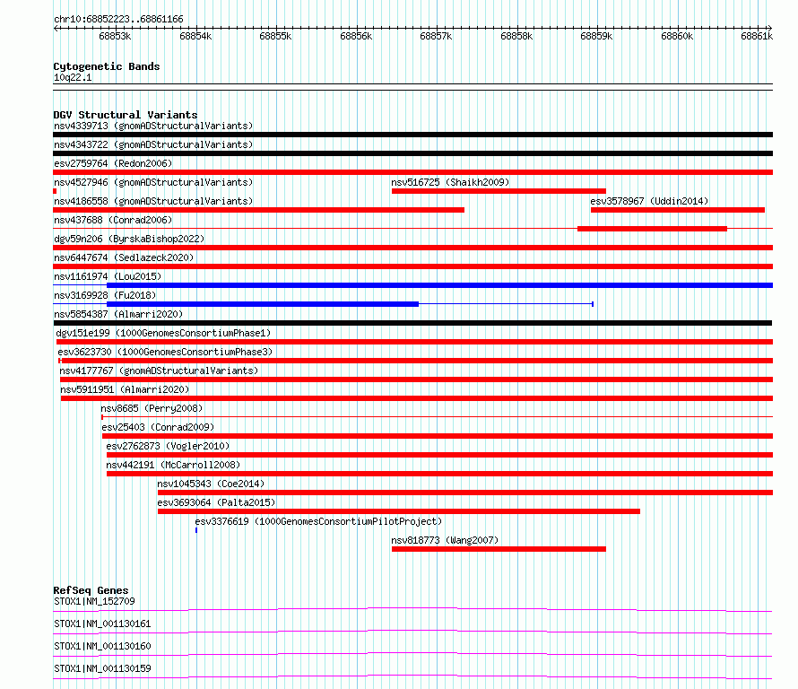
Task: Open the nsv4527946 gnomAD variant label
Action: 153,182
